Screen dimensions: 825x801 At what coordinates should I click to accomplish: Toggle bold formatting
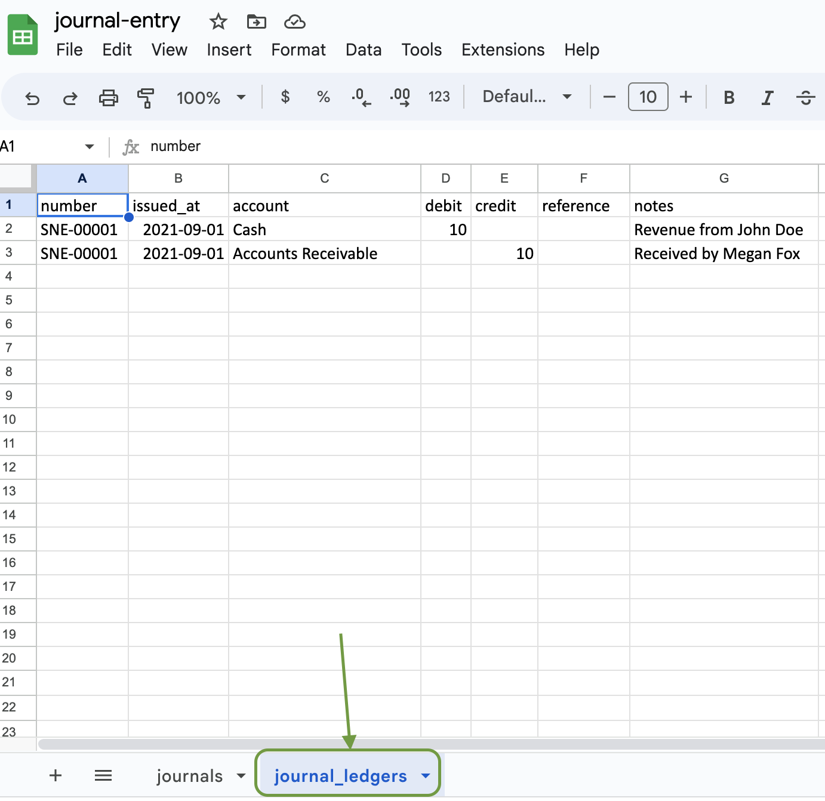point(729,97)
